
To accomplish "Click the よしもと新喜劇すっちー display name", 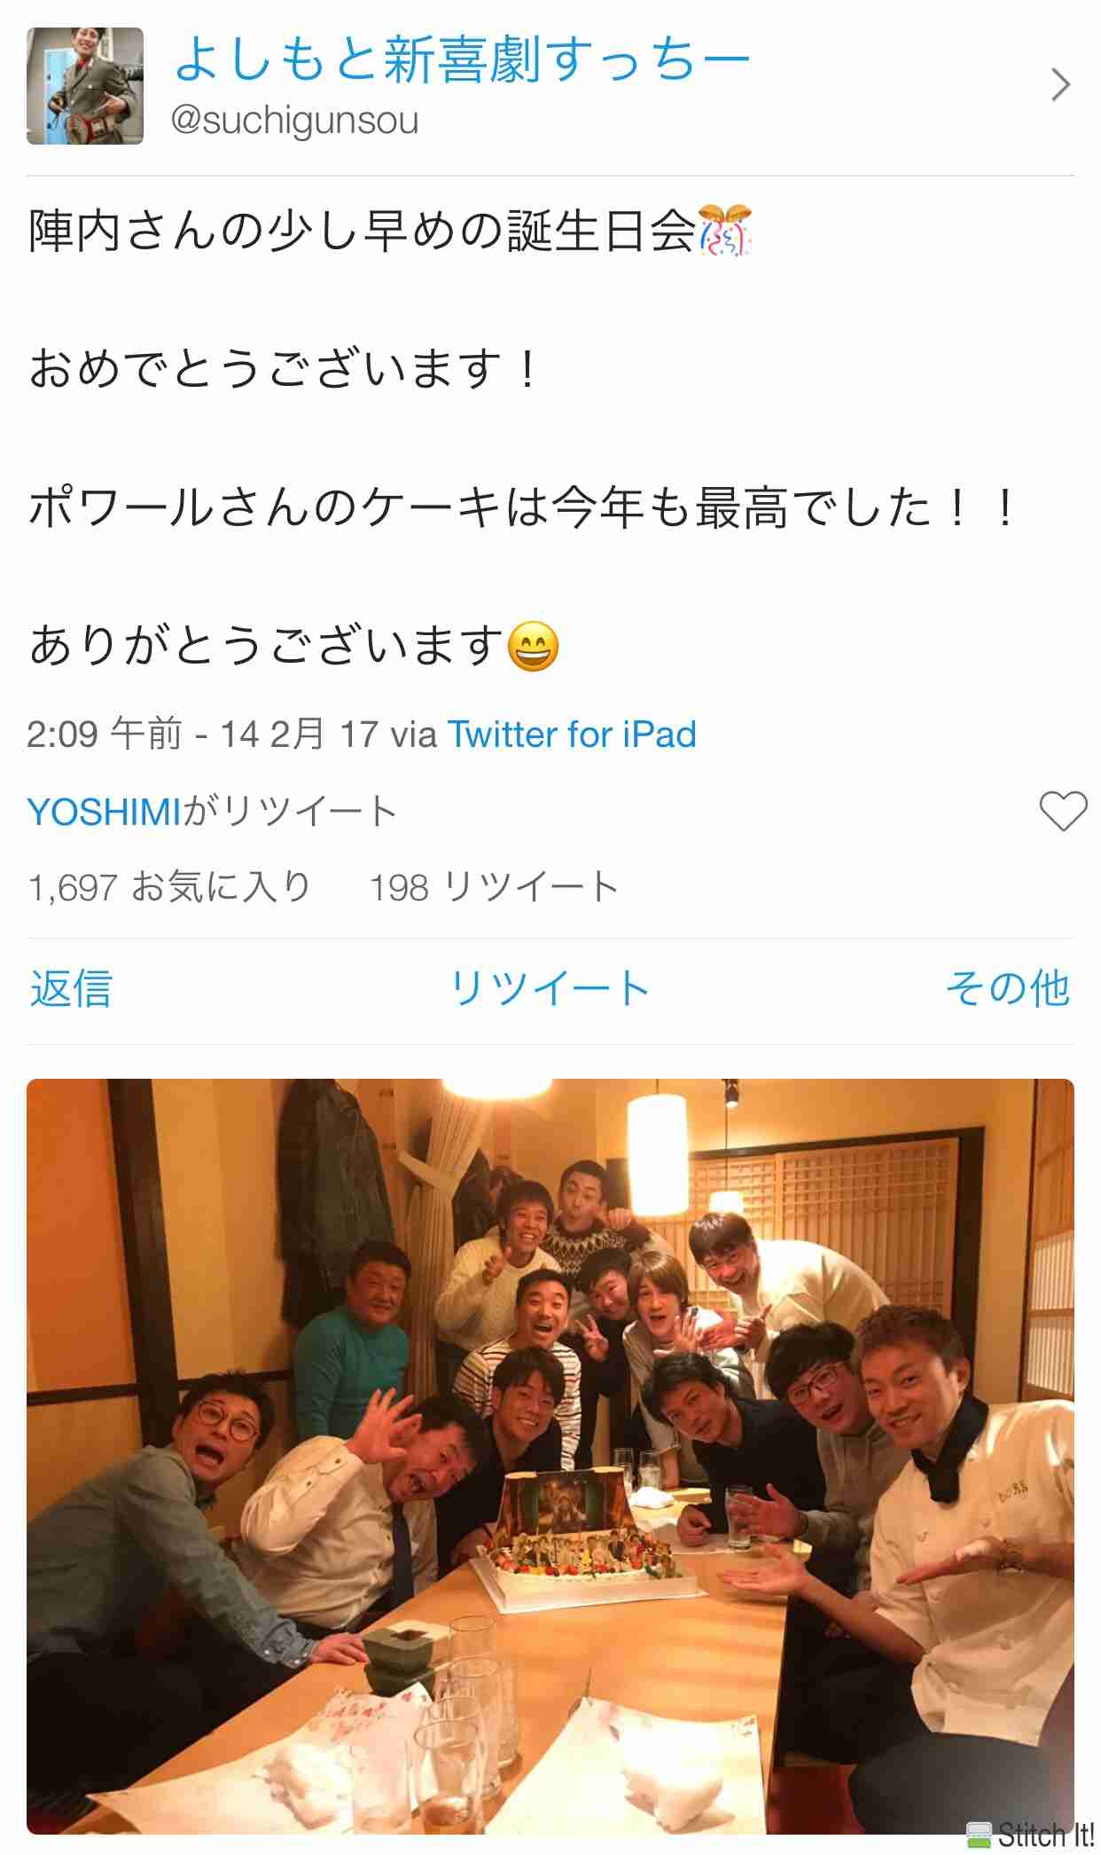I will click(462, 59).
